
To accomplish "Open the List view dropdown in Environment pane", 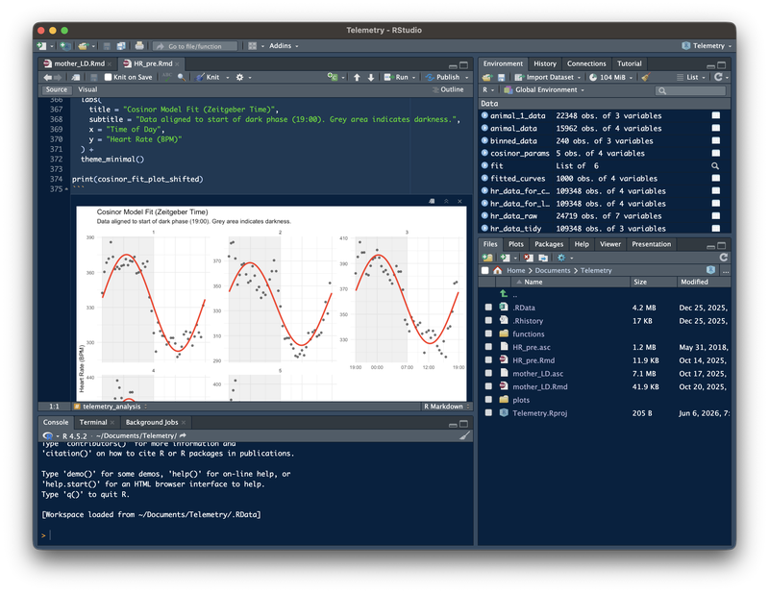I will pos(690,77).
